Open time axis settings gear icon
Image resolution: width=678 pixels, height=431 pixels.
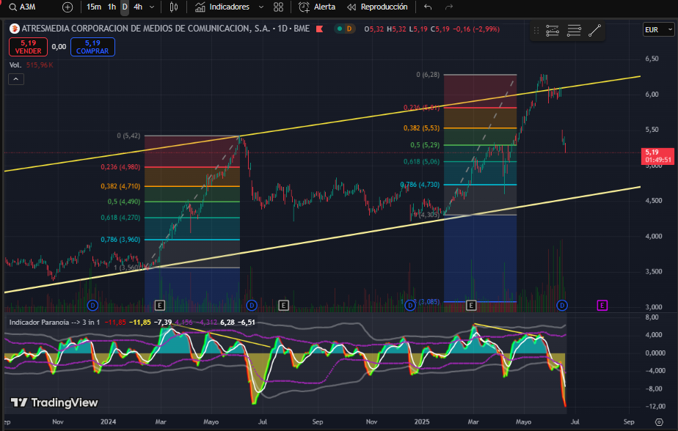[657, 423]
